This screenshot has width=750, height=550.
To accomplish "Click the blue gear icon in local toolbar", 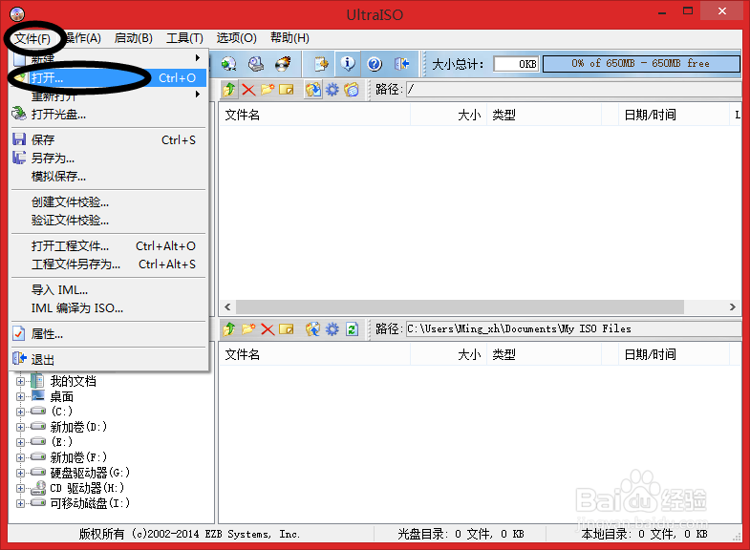I will (x=332, y=329).
